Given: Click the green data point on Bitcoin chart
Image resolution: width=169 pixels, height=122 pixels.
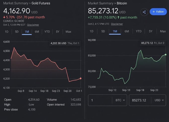Looking at the screenshot, I should pos(166,55).
